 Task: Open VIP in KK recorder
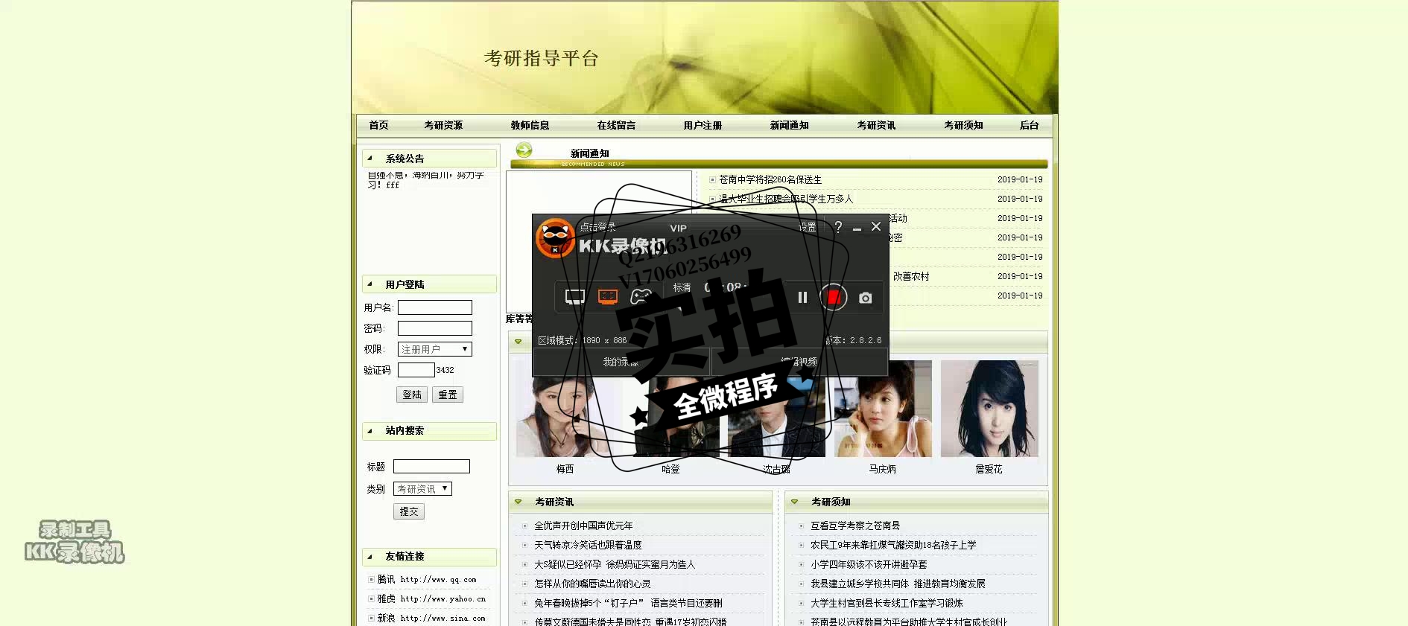coord(678,229)
